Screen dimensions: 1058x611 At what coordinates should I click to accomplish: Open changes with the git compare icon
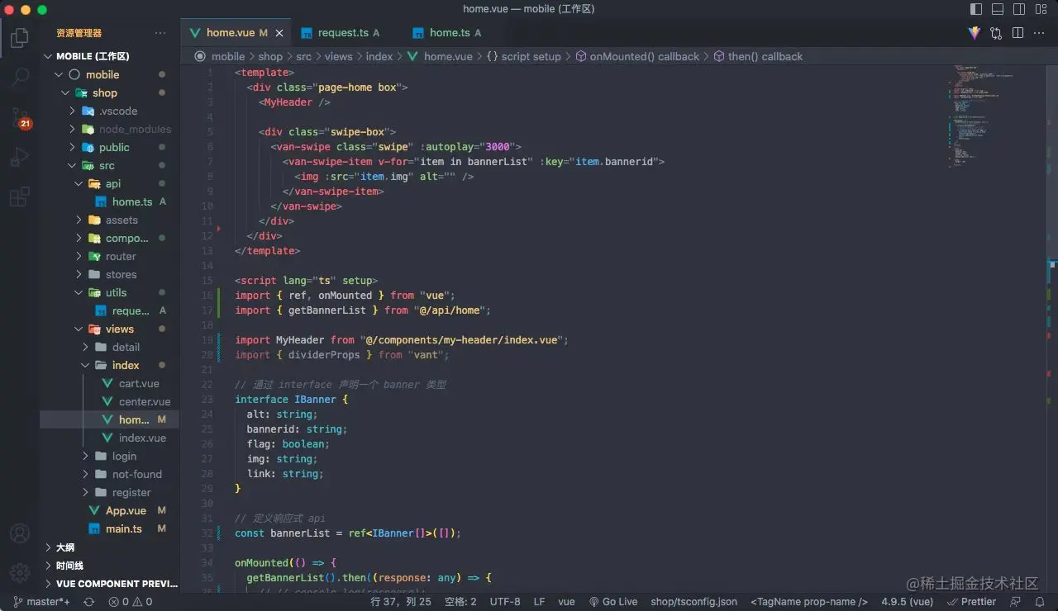pyautogui.click(x=996, y=33)
